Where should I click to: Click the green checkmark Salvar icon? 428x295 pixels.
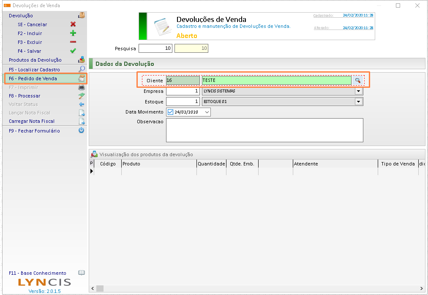(73, 51)
